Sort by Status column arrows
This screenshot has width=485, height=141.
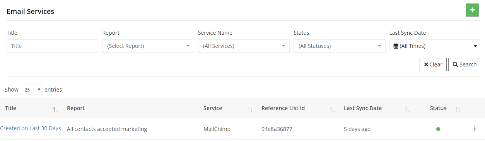point(458,109)
